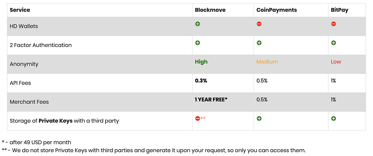Viewport: 373px width, 156px height.
Task: Click the Service column header
Action: coord(20,10)
